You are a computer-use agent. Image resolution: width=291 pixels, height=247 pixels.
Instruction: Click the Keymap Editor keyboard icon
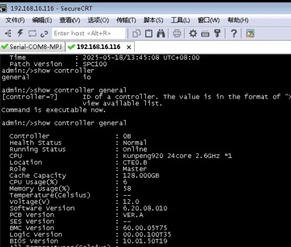205,33
